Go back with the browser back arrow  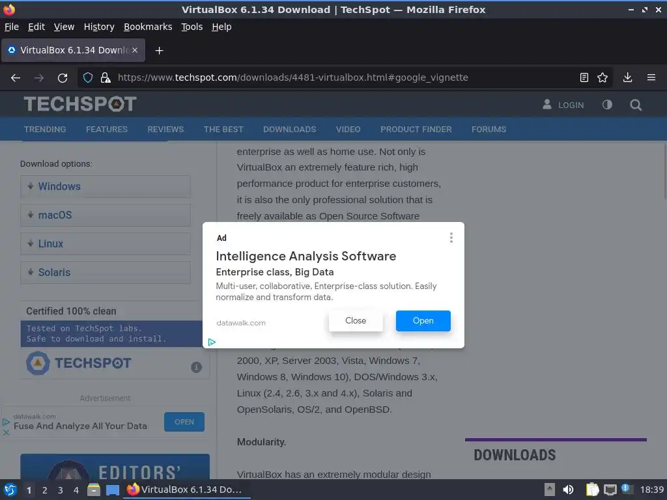[x=16, y=78]
